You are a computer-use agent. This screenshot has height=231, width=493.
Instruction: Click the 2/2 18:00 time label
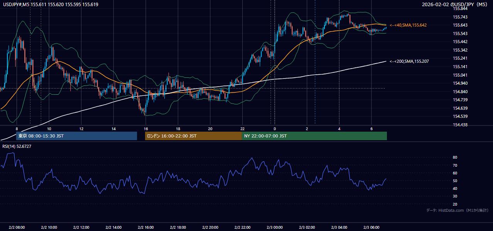click(178, 227)
